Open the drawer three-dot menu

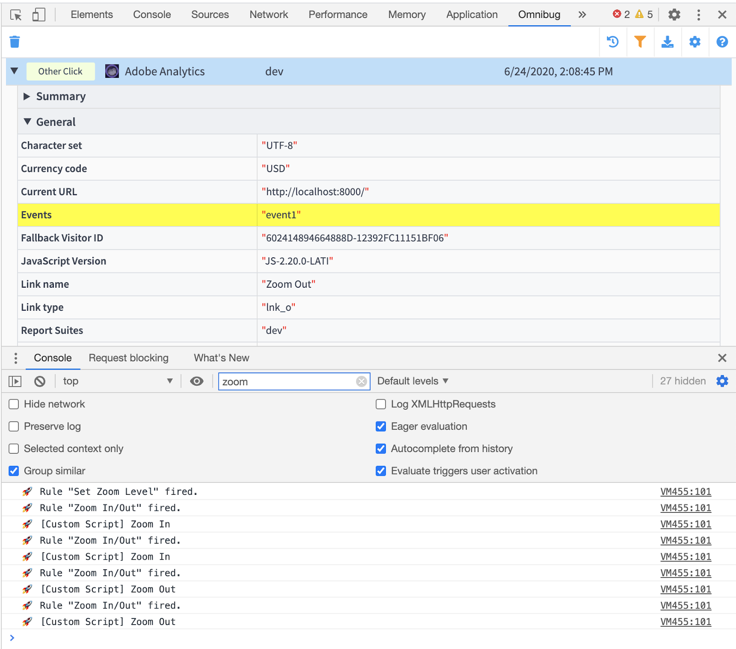point(16,358)
